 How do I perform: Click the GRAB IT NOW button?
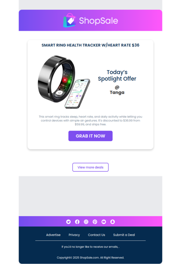tap(90, 136)
